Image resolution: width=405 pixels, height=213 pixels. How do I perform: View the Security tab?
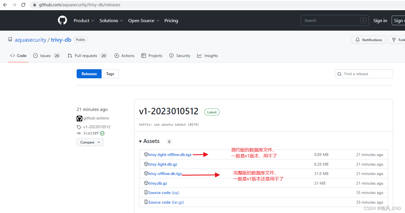click(180, 56)
